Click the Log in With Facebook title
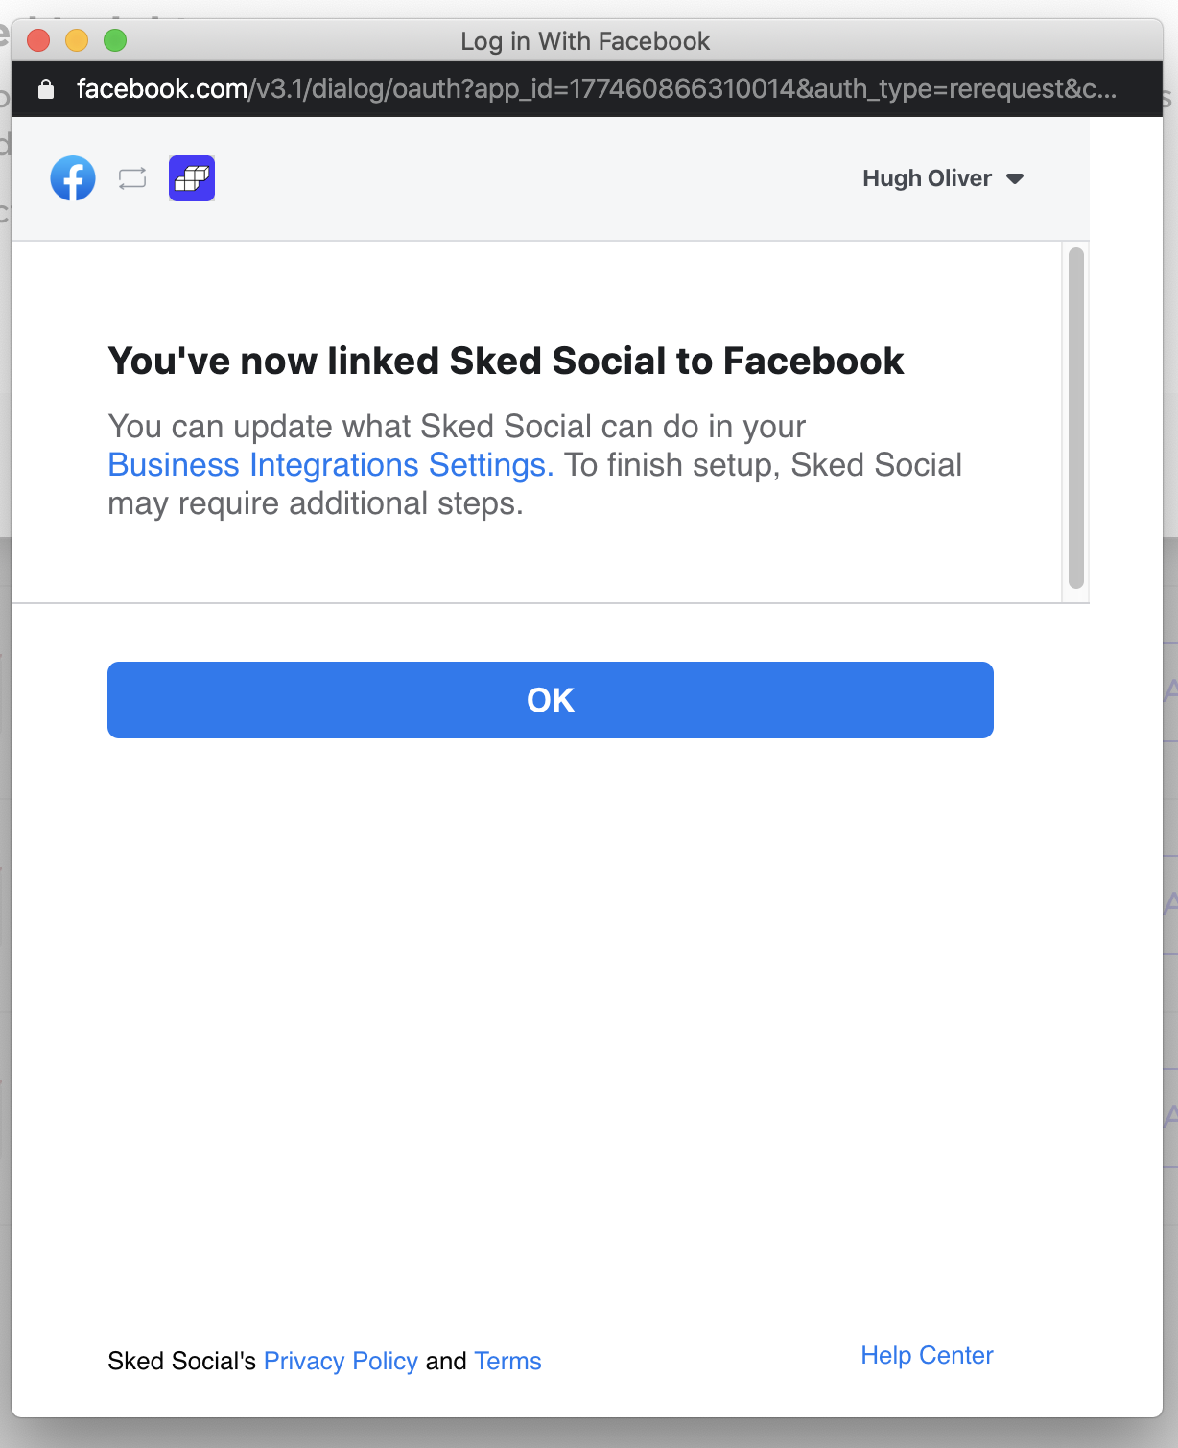This screenshot has height=1448, width=1178. pyautogui.click(x=585, y=41)
